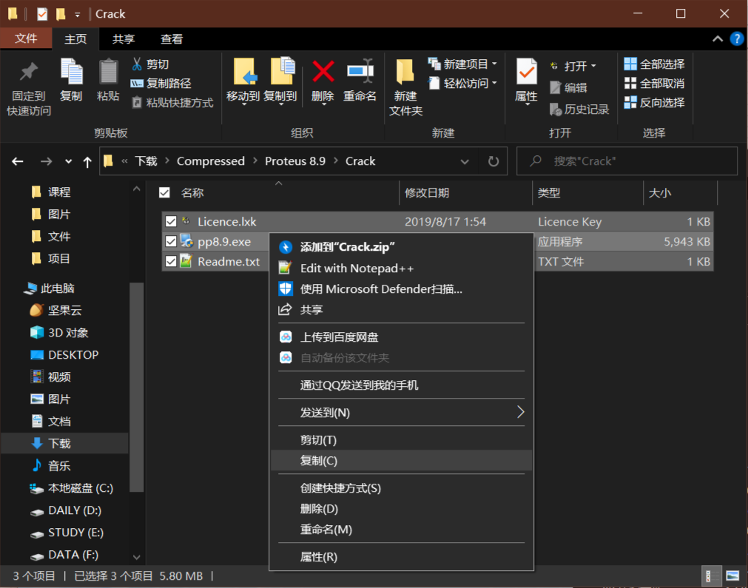
Task: Expand the 打开 dropdown in ribbon
Action: coord(593,66)
